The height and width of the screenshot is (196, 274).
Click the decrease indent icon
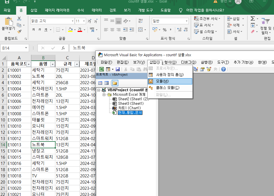point(126,30)
